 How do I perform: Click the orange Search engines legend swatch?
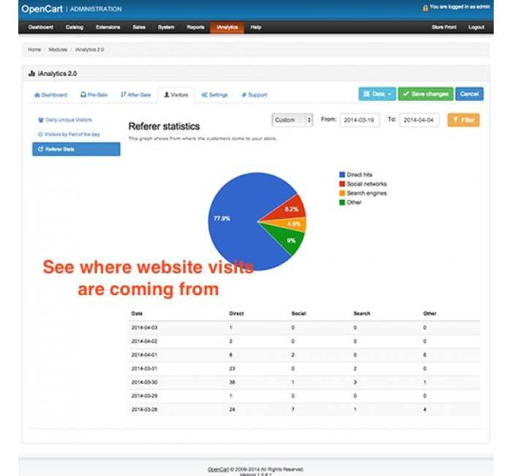(342, 193)
